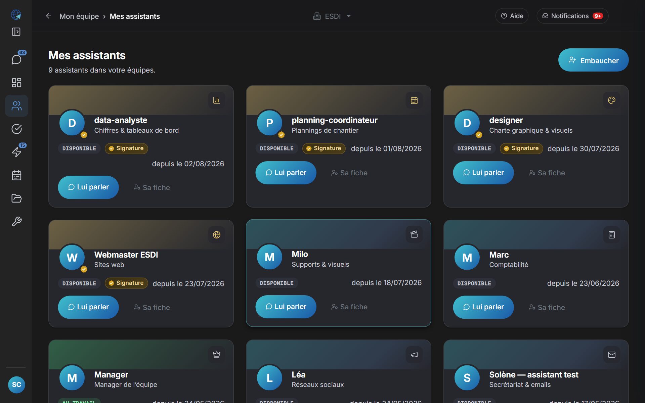Toggle the sidebar panel icon

pos(16,32)
